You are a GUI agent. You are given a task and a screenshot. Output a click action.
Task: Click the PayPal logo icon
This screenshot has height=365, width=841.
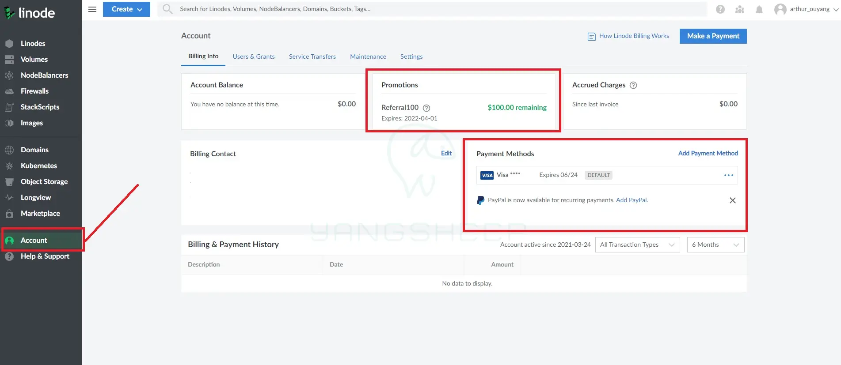480,200
